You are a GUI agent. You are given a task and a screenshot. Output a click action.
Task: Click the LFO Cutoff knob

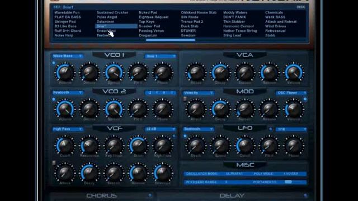pyautogui.click(x=245, y=145)
